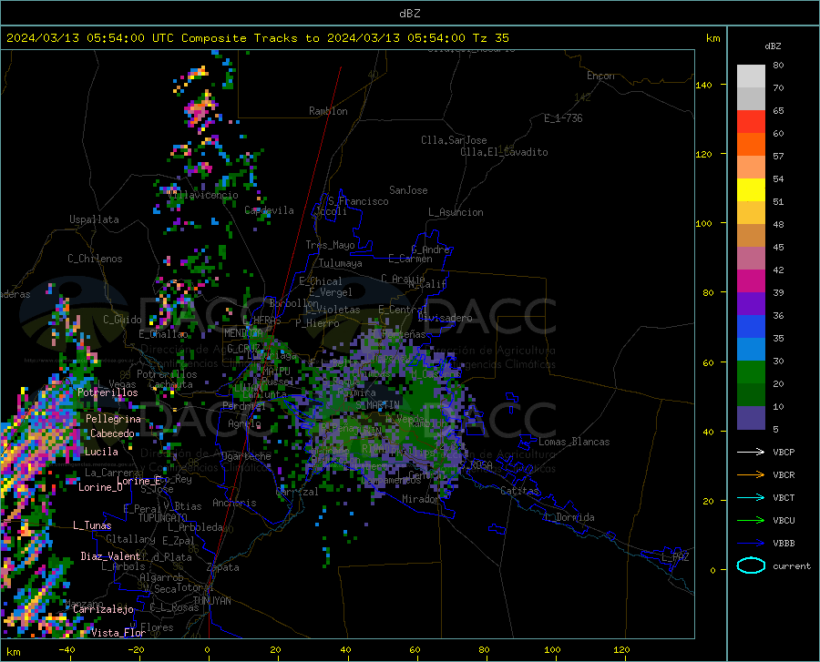Click the 'L_Asuncion' map label

[456, 212]
